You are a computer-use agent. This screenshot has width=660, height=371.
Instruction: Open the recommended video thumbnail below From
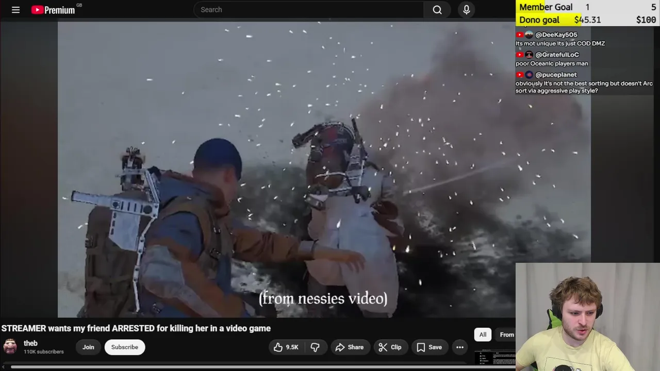click(x=494, y=357)
